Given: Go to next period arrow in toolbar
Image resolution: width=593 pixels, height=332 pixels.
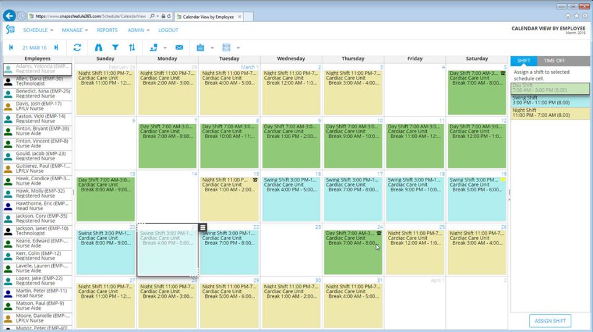Looking at the screenshot, I should (x=56, y=48).
